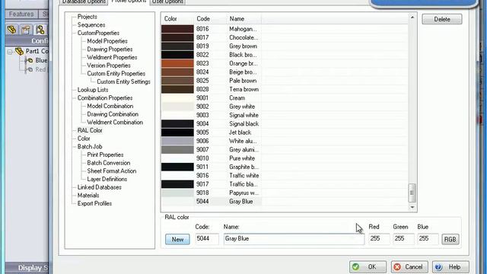Open Batch Conversion settings
This screenshot has width=487, height=274.
click(x=108, y=163)
